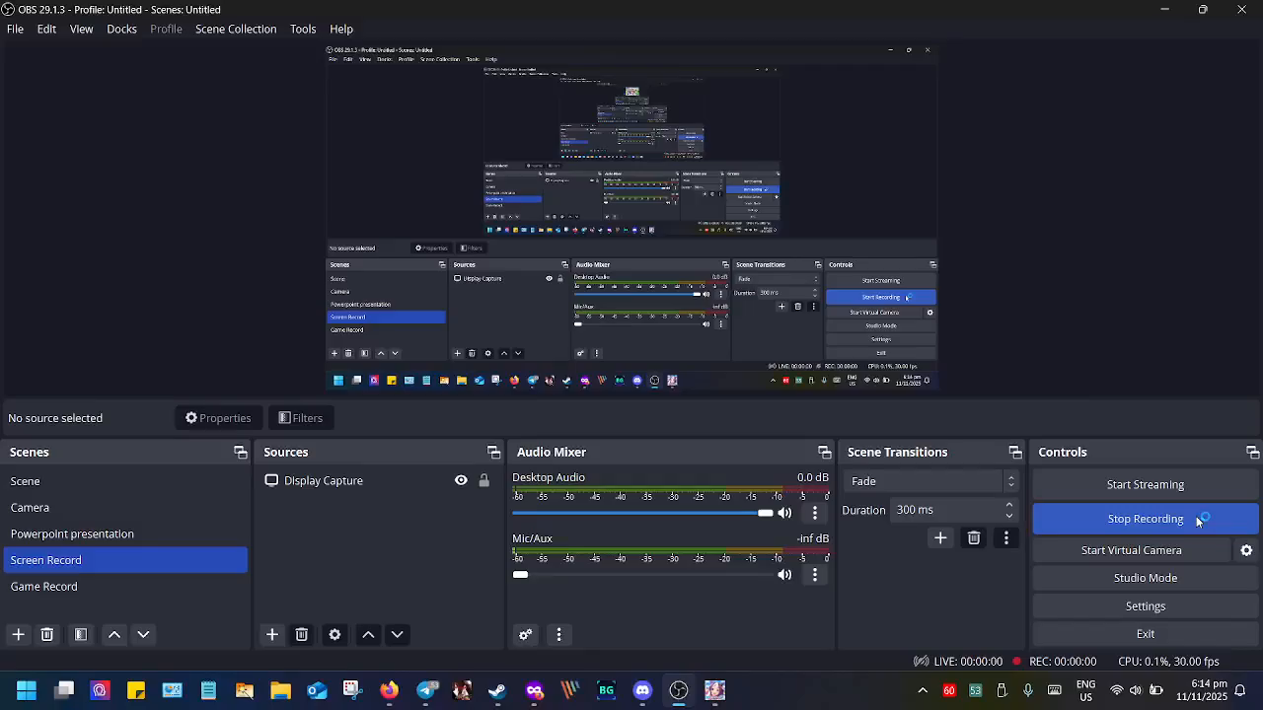The width and height of the screenshot is (1263, 710).
Task: Decrease the transition duration with the down arrow
Action: click(1009, 516)
